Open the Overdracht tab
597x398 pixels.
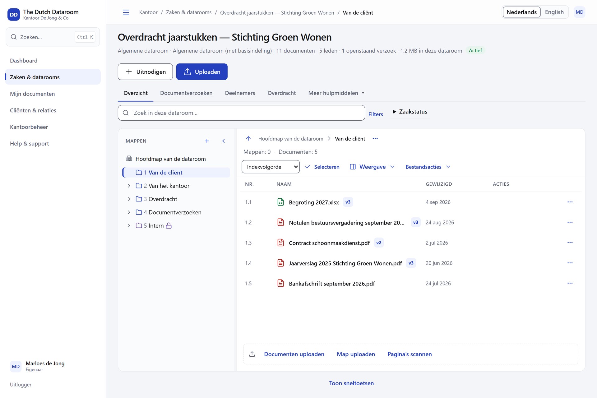tap(282, 93)
